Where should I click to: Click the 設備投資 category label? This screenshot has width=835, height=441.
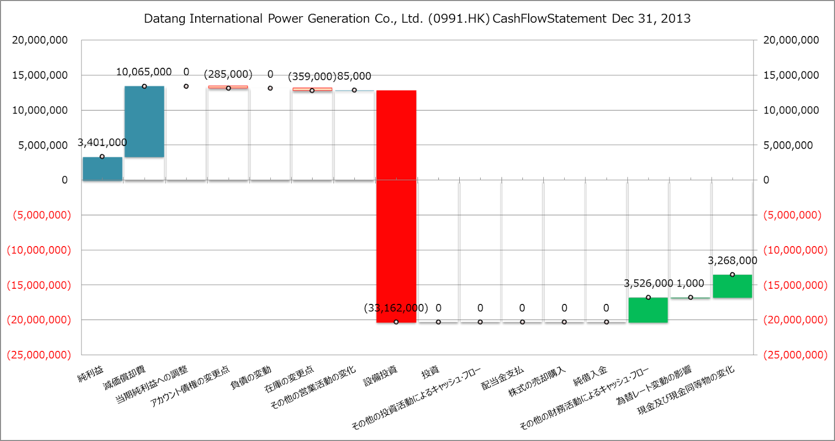coord(380,376)
